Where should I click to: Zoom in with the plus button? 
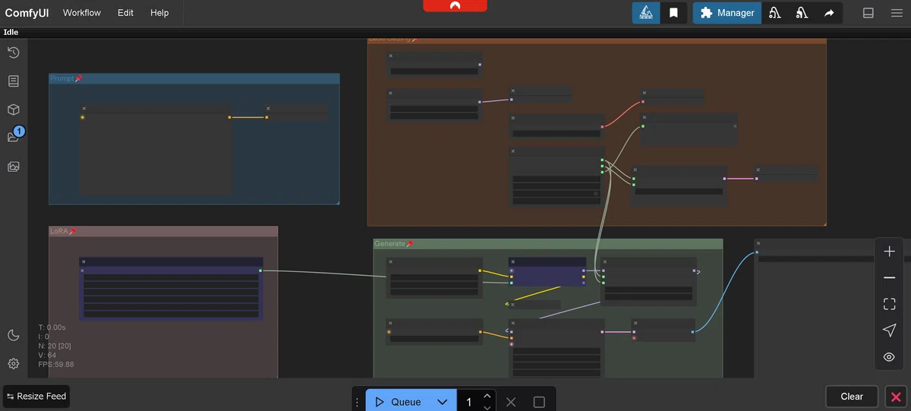tap(889, 251)
